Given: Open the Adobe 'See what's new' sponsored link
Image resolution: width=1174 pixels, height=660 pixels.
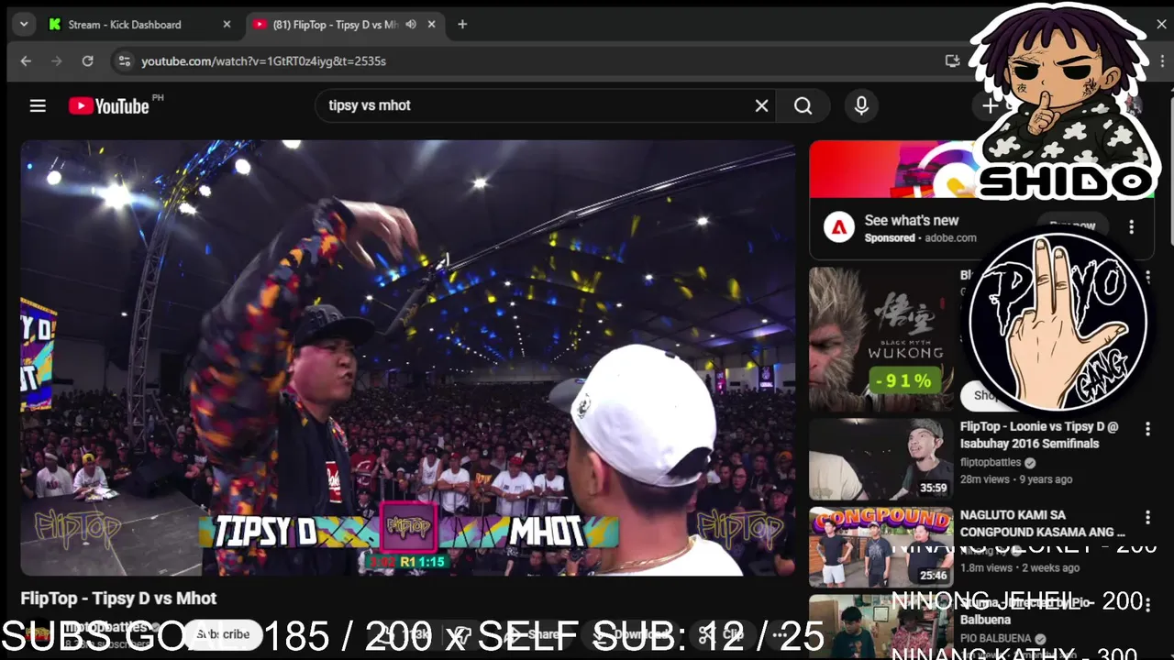Looking at the screenshot, I should tap(912, 220).
